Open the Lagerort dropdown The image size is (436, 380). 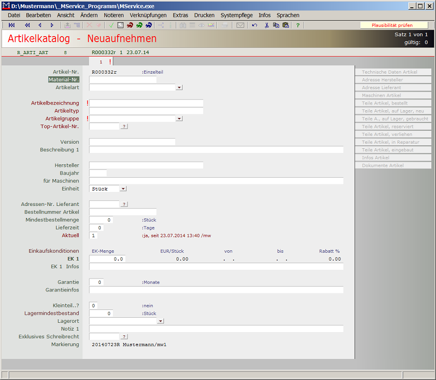[160, 321]
